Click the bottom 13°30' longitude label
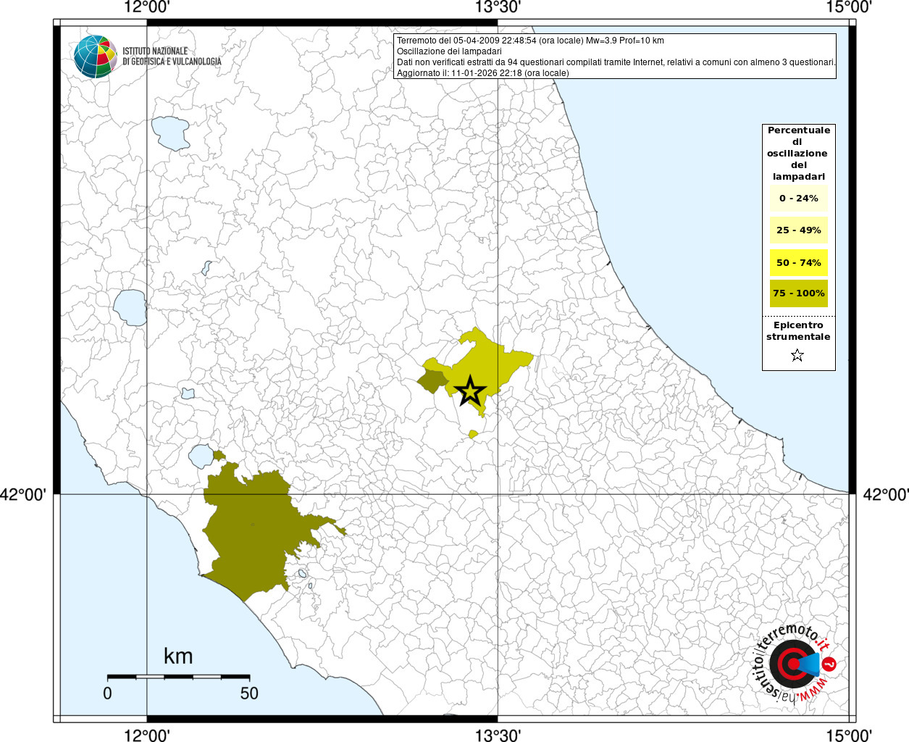 498,735
